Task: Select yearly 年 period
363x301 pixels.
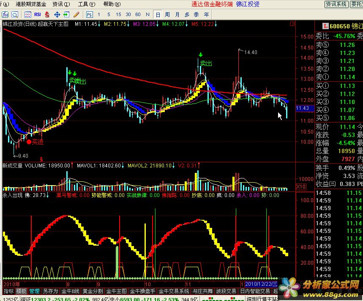Action: pos(206,15)
